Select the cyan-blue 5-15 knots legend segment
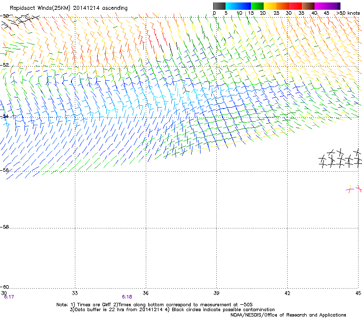This screenshot has height=318, width=362. click(238, 6)
